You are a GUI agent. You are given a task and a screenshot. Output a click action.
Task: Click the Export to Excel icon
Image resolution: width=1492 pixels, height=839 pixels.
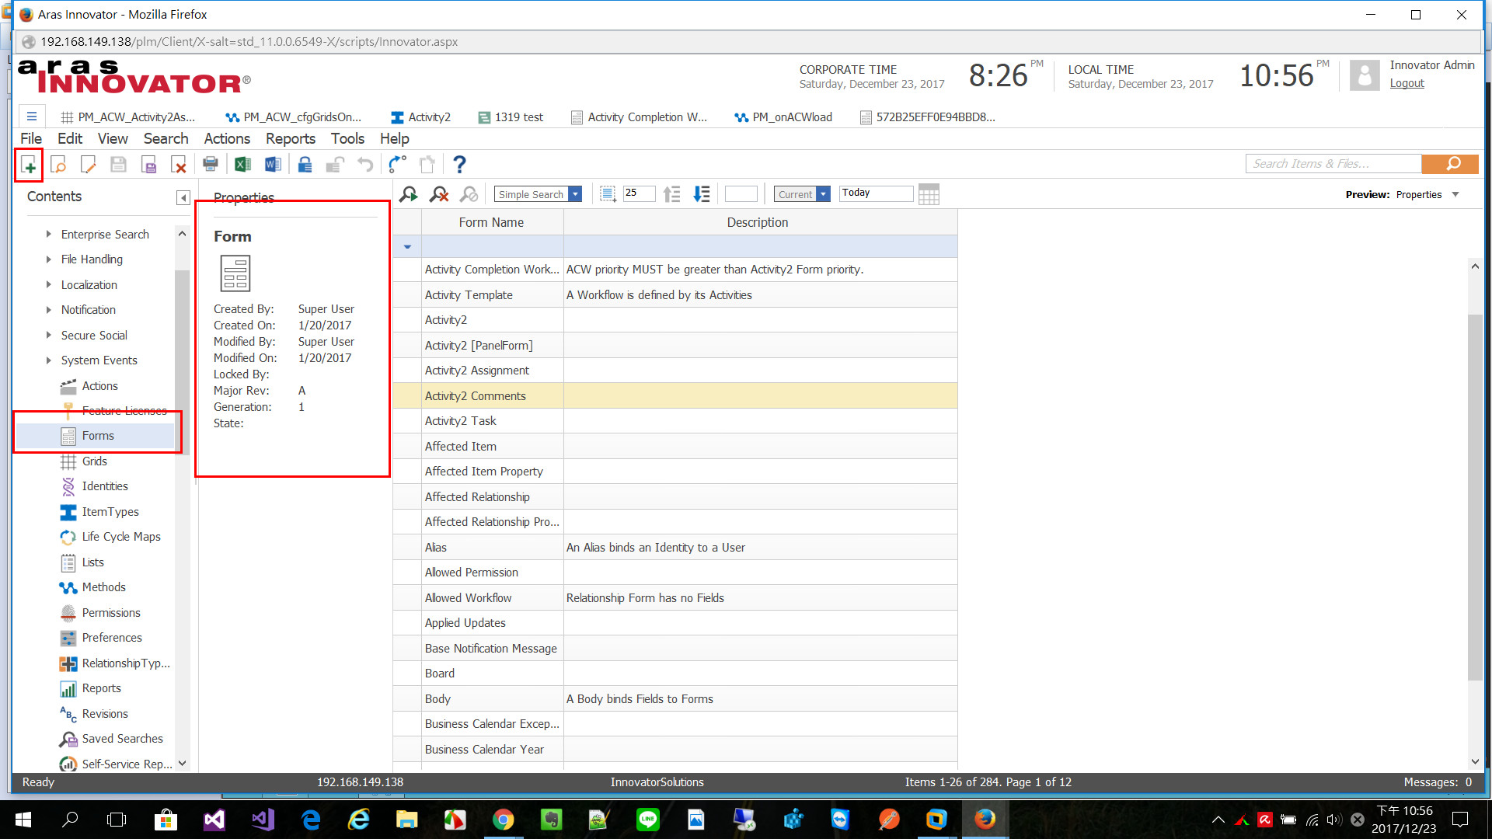pyautogui.click(x=242, y=165)
